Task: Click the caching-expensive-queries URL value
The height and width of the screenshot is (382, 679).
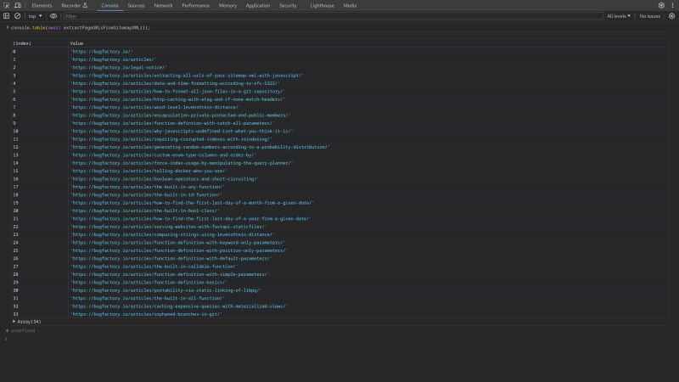Action: click(179, 306)
